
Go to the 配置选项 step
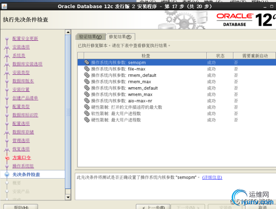coord(21,124)
